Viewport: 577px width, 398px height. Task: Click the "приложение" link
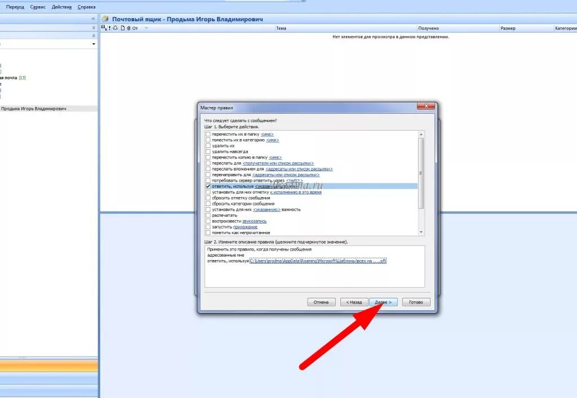pos(245,227)
